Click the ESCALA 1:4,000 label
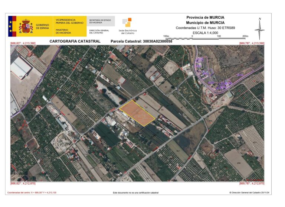 pyautogui.click(x=205, y=33)
